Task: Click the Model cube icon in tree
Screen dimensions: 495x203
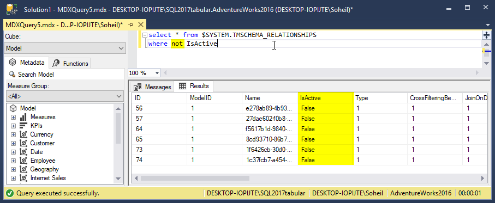Action: (13, 108)
